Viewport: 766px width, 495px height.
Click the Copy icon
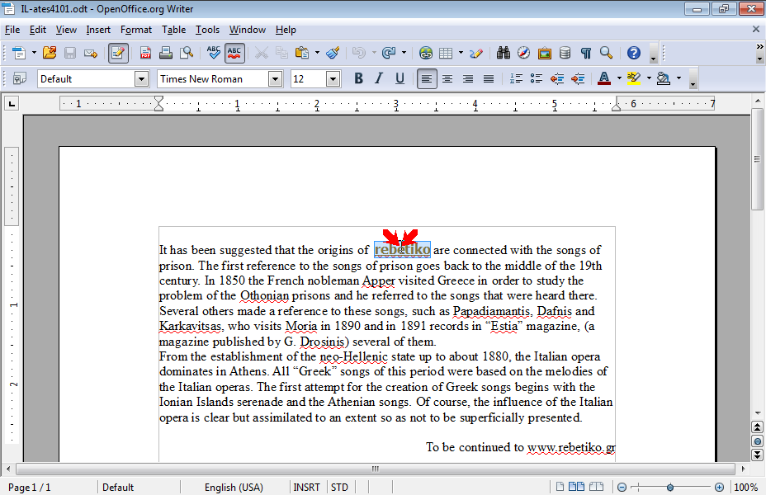pos(281,53)
